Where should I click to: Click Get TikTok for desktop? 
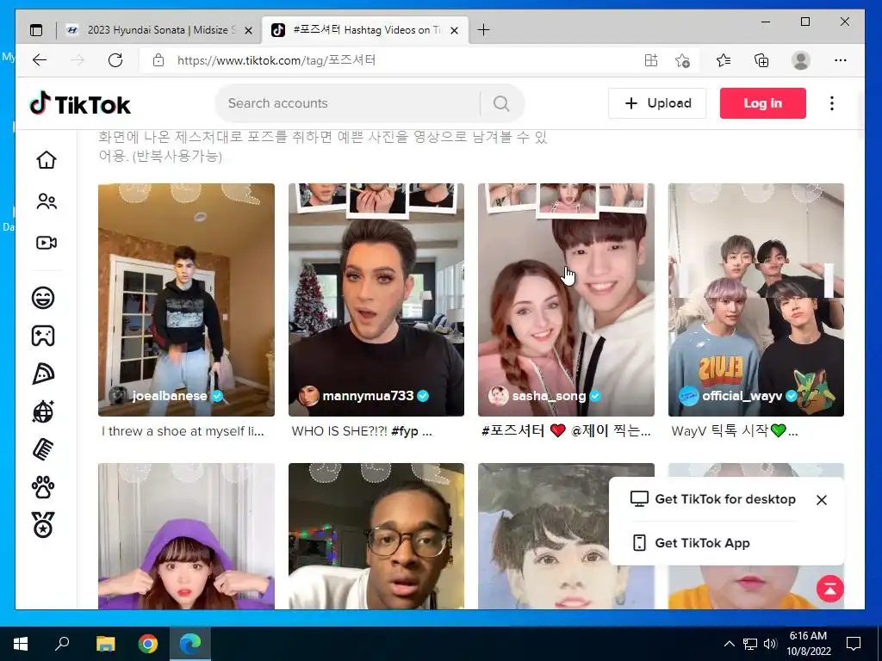pos(712,499)
